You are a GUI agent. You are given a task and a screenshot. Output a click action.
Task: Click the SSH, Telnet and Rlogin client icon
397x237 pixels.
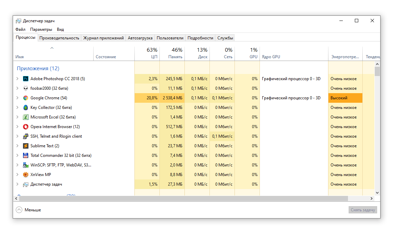[x=26, y=136]
